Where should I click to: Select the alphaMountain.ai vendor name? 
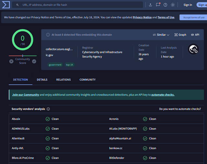point(120,138)
